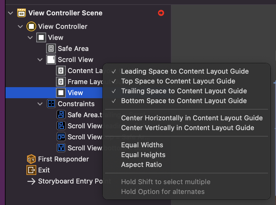Select the First Responder label
Screen dimensions: 276x205
(63, 159)
